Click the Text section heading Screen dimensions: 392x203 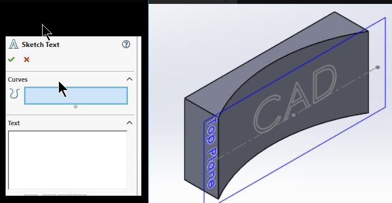(14, 123)
